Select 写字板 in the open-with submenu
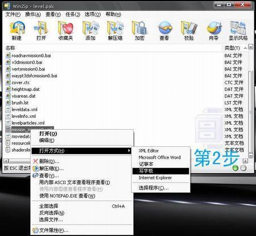 [161, 171]
